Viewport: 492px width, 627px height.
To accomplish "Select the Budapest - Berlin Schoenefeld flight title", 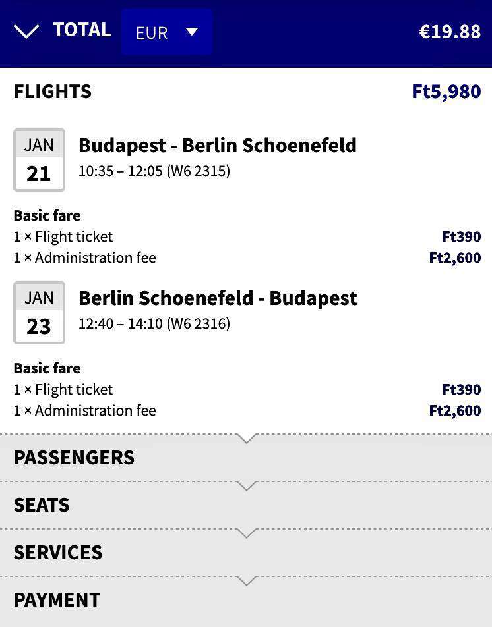I will pos(218,145).
